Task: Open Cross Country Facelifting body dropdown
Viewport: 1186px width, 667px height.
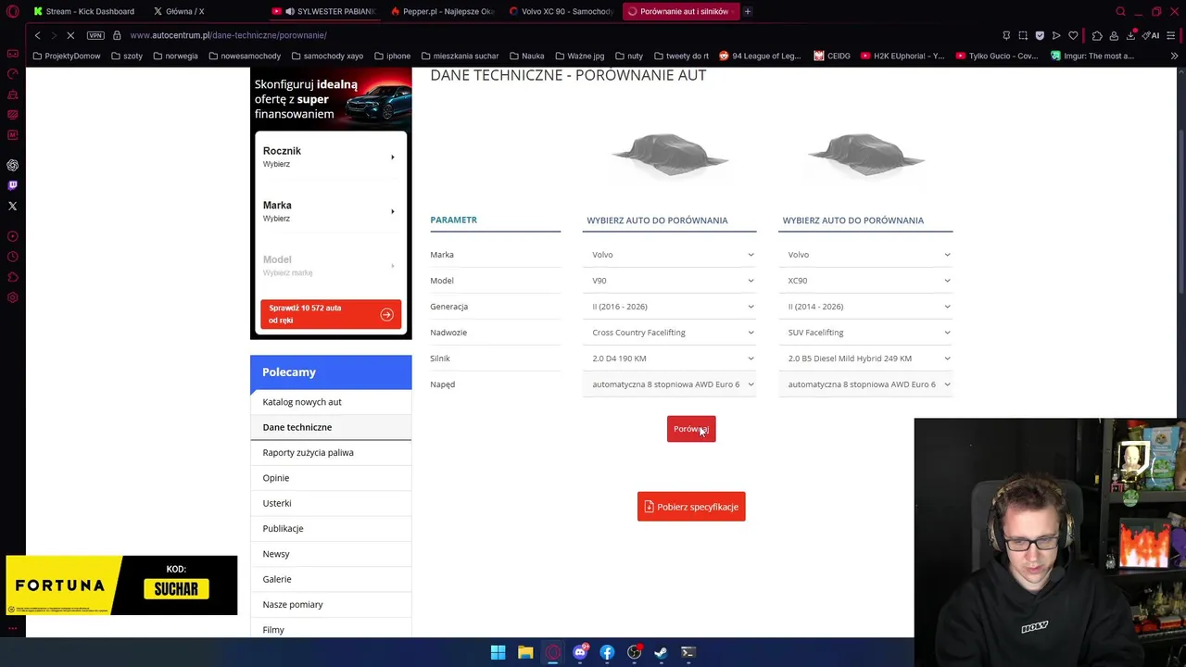Action: [x=669, y=333]
